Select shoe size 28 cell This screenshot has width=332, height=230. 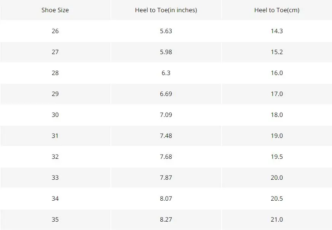pos(55,73)
